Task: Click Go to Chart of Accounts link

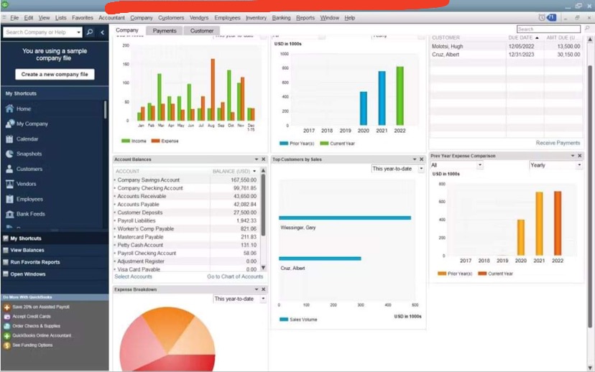Action: [235, 276]
